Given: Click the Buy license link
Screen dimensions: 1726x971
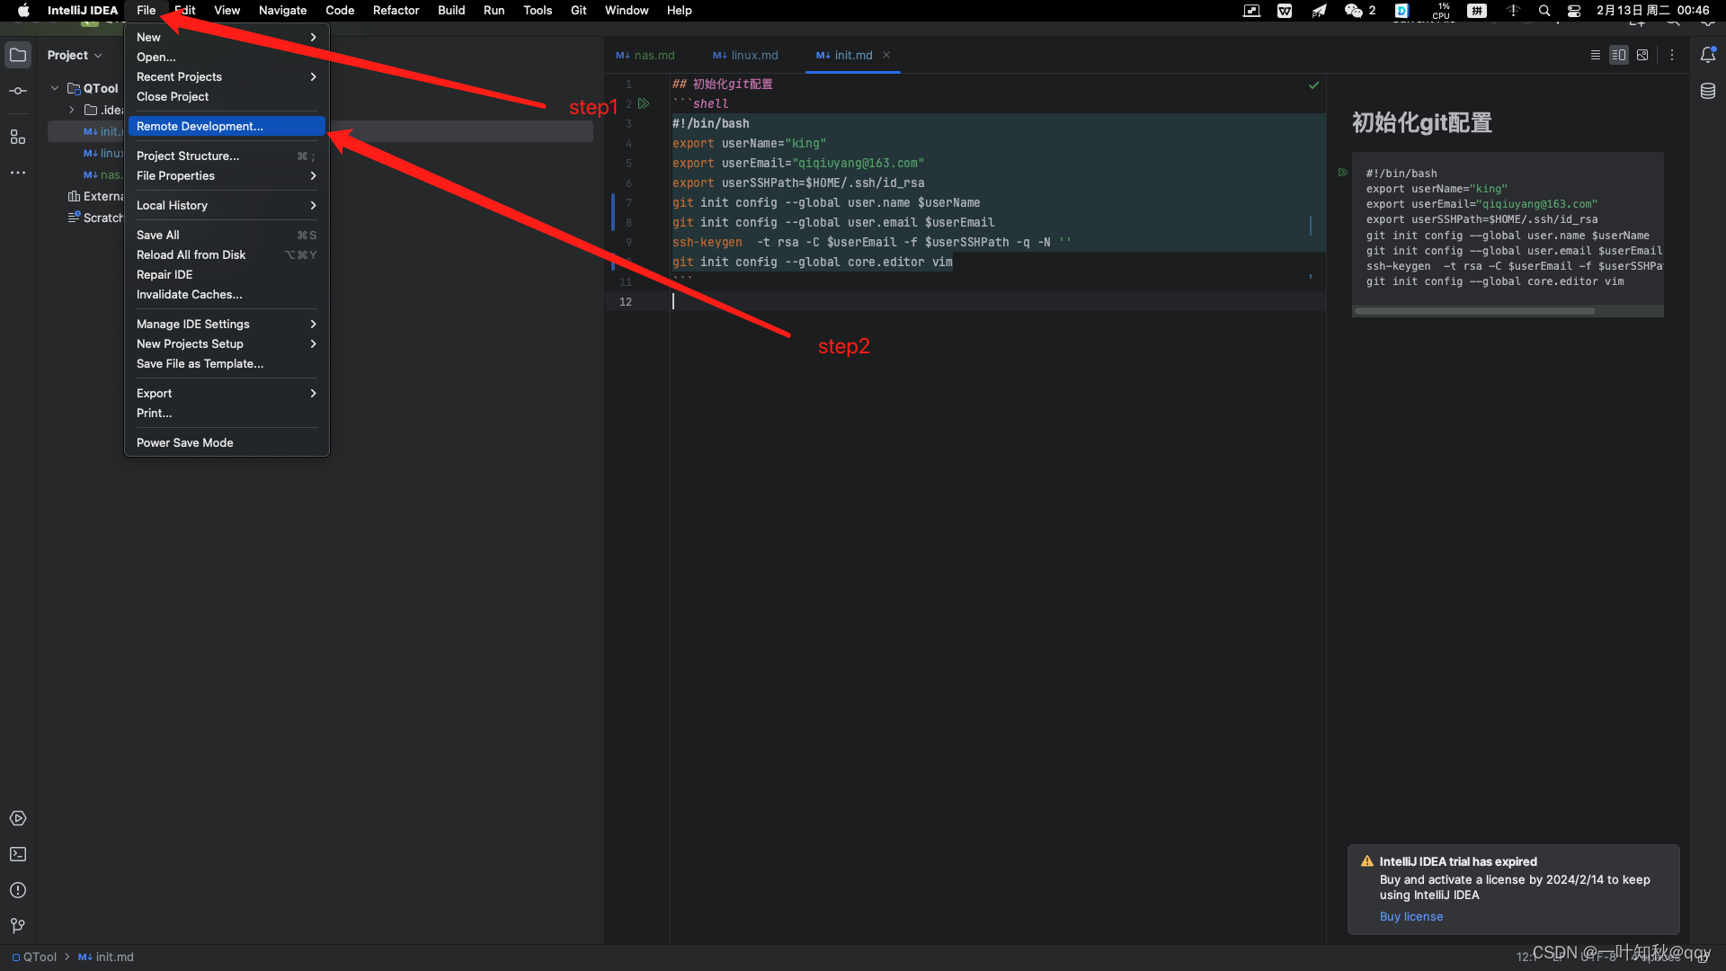Looking at the screenshot, I should (1410, 916).
